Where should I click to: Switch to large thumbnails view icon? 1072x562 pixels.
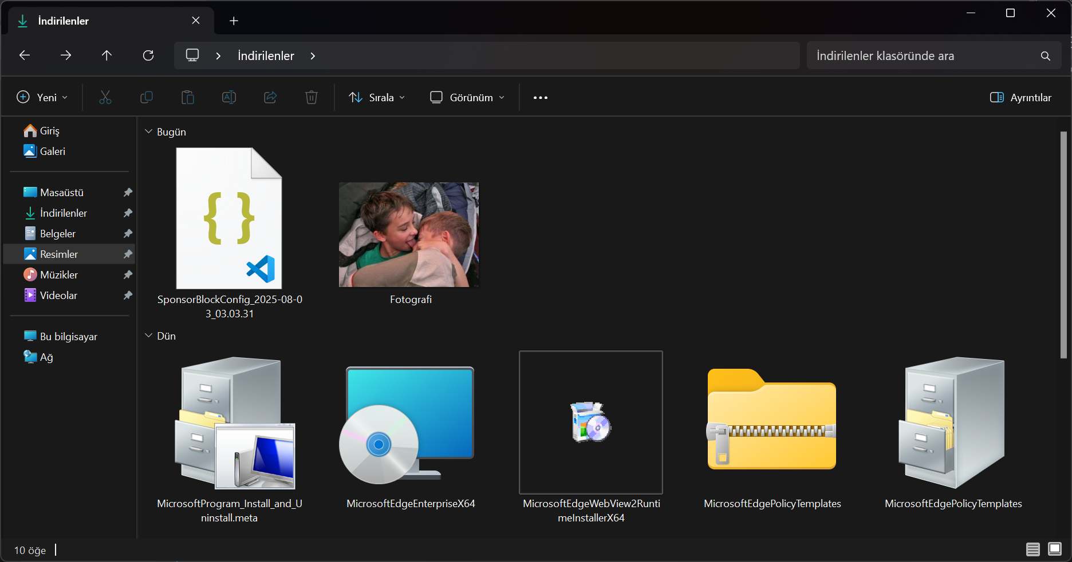(1055, 549)
